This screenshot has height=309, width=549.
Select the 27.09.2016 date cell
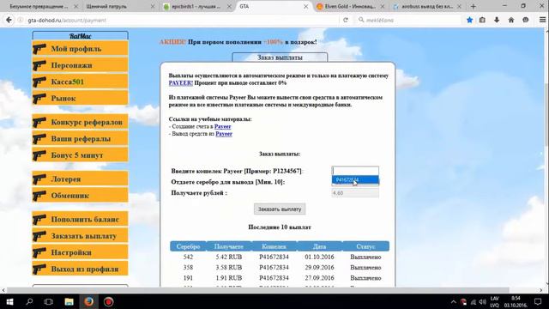[319, 278]
